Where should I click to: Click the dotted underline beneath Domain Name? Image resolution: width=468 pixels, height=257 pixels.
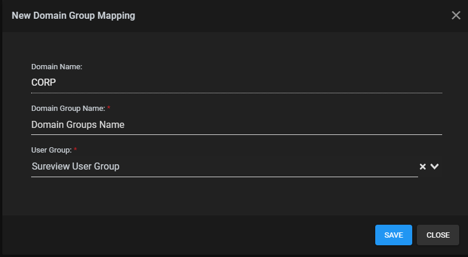tap(235, 93)
